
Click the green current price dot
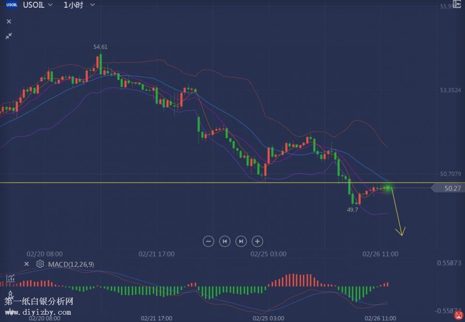pos(388,188)
